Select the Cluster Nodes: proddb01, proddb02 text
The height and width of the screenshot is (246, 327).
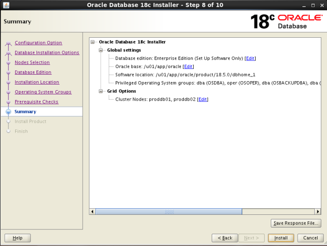coord(155,99)
